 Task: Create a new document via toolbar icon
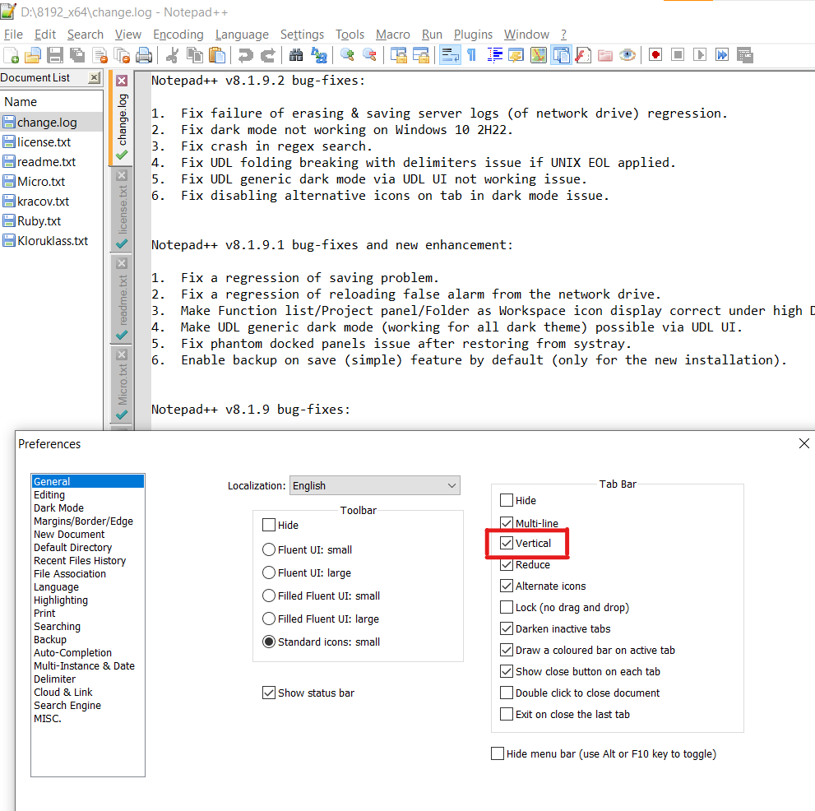tap(11, 55)
